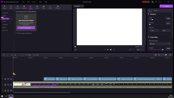The image size is (174, 98).
Task: Select the End Credit caption category
Action: 5,30
